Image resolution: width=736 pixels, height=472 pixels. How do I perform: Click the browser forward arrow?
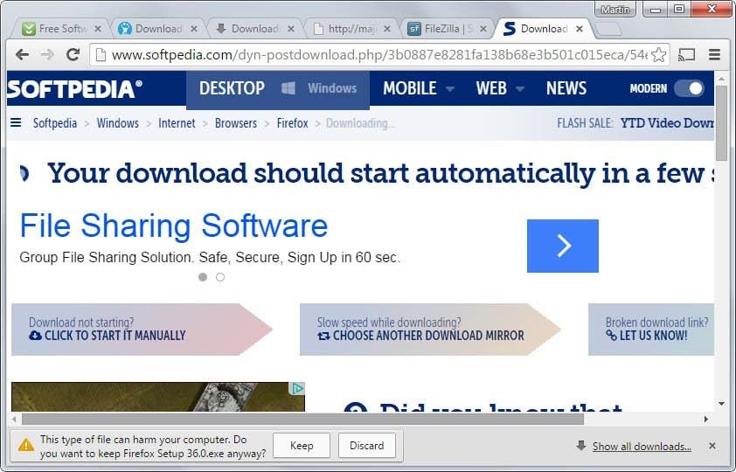[47, 55]
